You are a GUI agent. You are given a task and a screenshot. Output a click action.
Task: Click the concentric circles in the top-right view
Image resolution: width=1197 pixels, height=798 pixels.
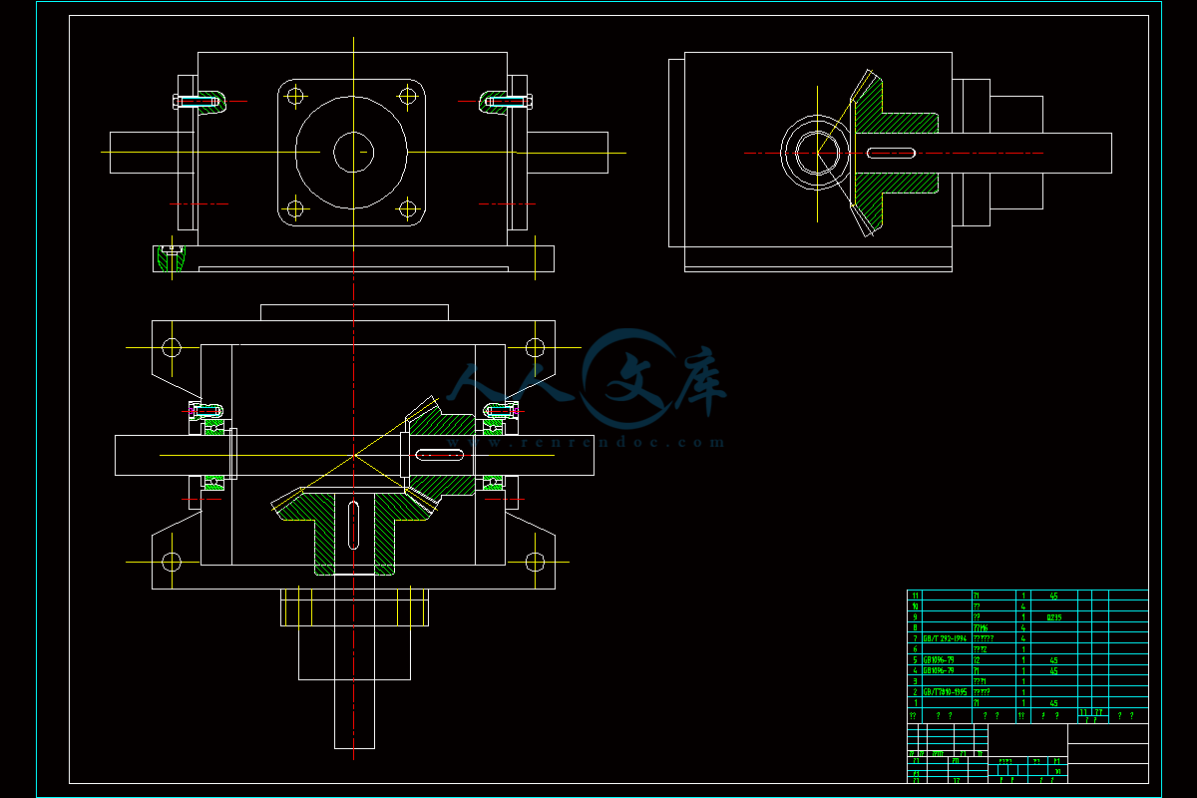[815, 153]
